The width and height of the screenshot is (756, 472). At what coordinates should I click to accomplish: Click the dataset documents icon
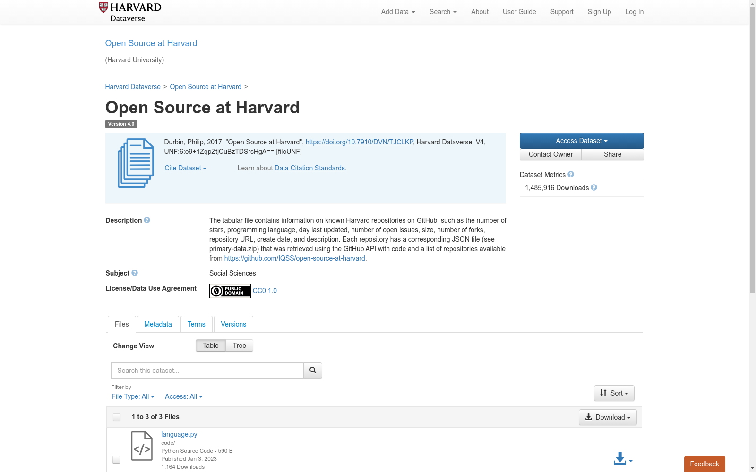(x=136, y=163)
